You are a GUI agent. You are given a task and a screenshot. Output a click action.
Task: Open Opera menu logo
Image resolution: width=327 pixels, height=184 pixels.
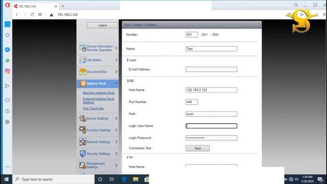click(7, 5)
